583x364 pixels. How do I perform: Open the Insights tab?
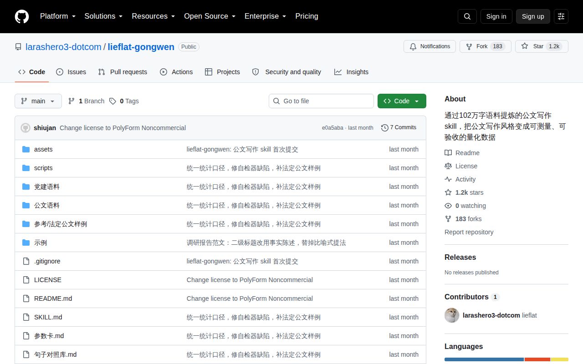pos(351,72)
